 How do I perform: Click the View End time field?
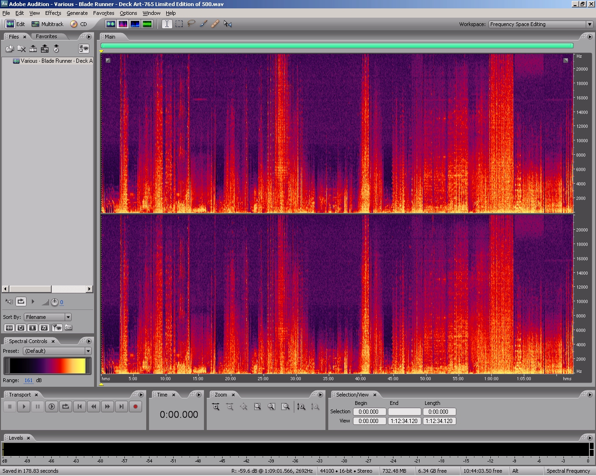[x=404, y=421]
